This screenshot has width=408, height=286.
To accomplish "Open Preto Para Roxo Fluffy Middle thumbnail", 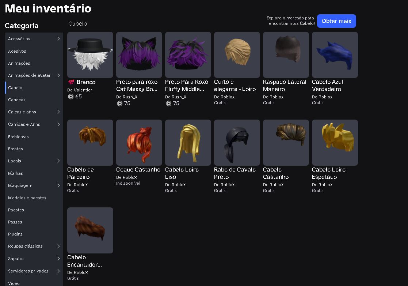I will coord(188,55).
